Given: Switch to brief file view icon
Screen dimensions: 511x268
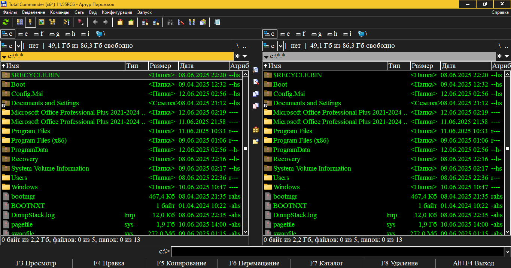Looking at the screenshot, I should click(x=20, y=22).
